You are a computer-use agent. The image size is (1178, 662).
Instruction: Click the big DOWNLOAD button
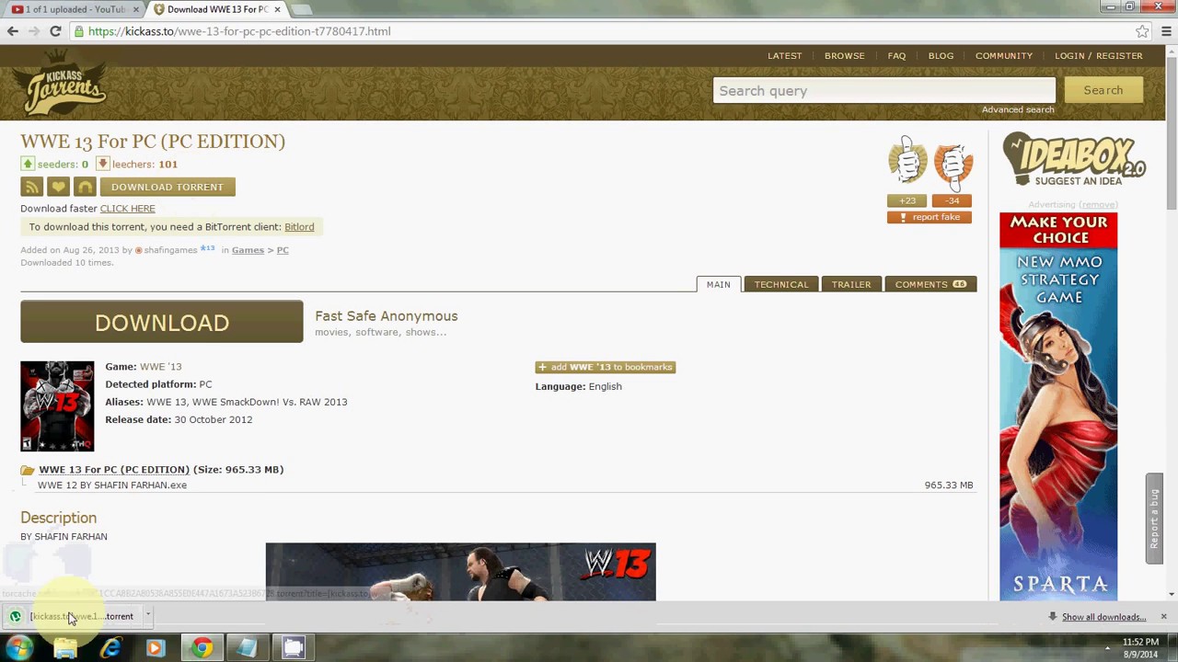[x=162, y=322]
